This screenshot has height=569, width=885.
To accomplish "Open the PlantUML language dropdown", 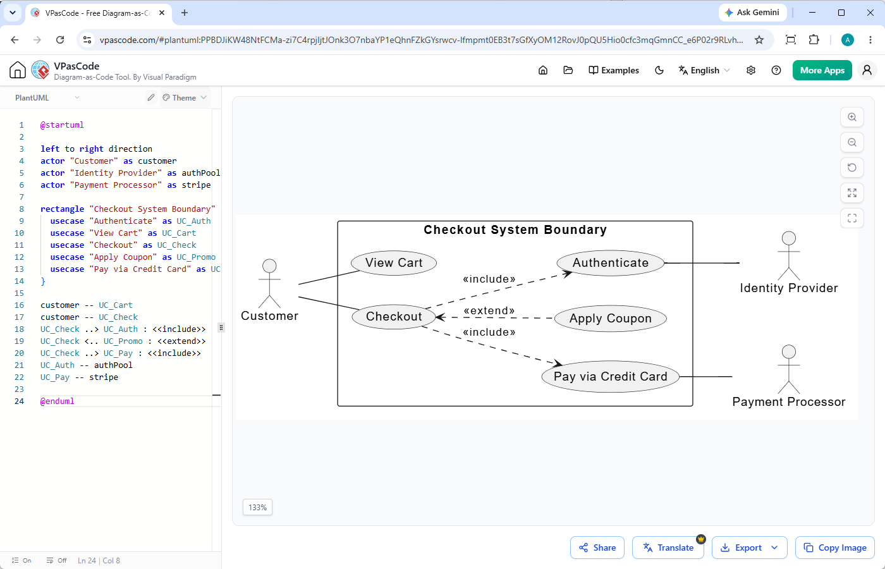I will (x=47, y=97).
